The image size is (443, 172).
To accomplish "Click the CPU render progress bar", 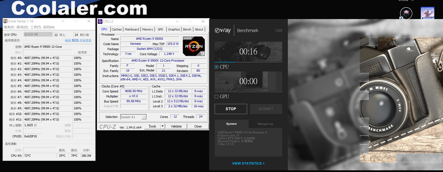I will 248,62.
